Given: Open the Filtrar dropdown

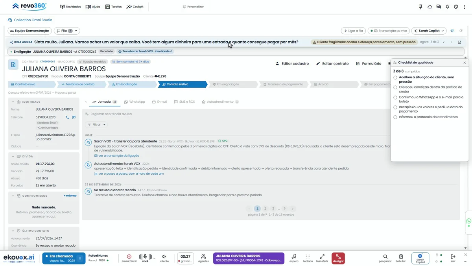Looking at the screenshot, I should pos(96,125).
